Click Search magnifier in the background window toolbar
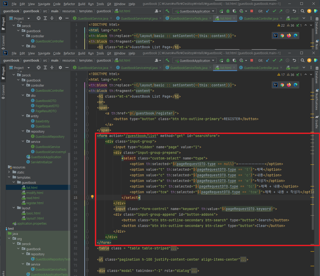 coord(303,11)
